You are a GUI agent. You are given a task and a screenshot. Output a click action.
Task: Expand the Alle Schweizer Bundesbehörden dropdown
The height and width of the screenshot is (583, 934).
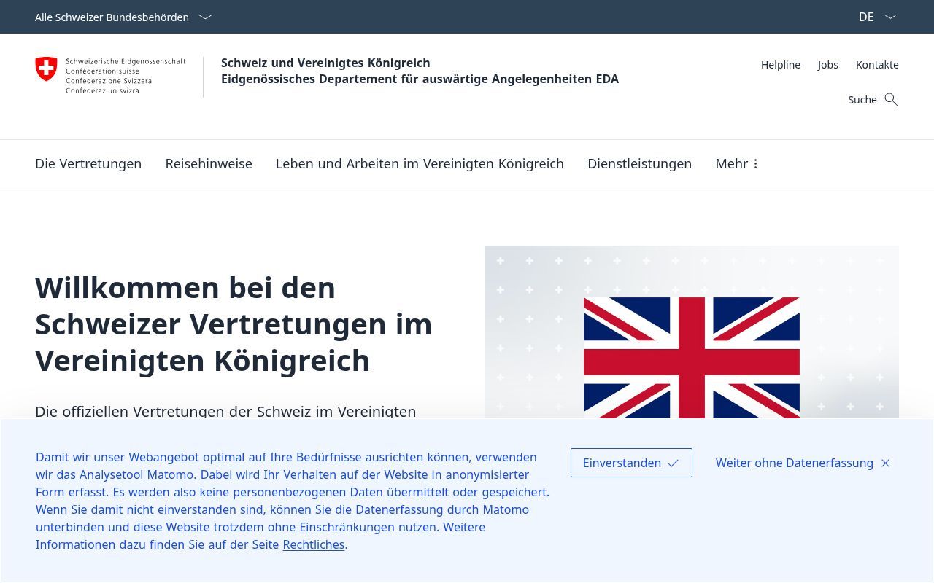123,17
